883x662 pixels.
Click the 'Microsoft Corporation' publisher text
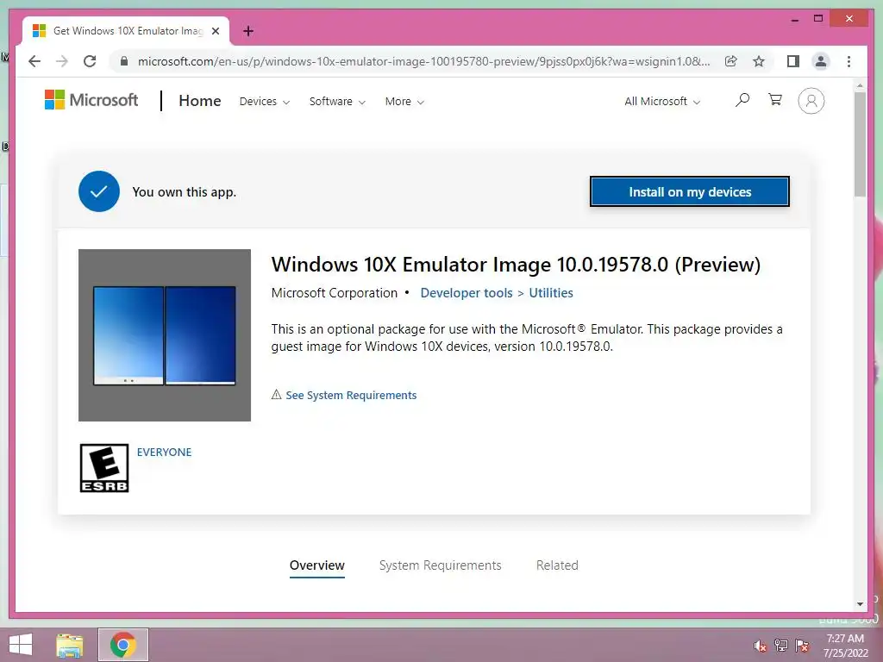click(x=334, y=293)
